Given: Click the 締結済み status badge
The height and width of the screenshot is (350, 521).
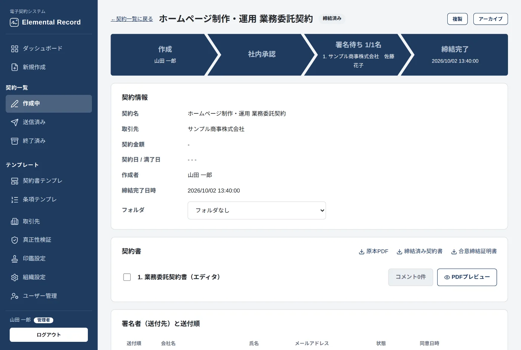Looking at the screenshot, I should click(x=332, y=19).
